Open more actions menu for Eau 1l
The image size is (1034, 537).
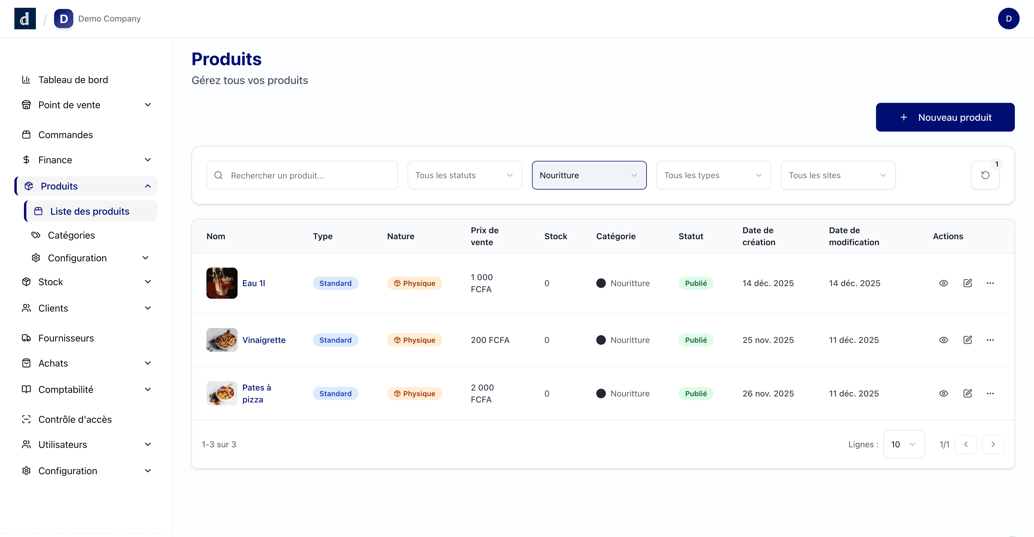[990, 283]
